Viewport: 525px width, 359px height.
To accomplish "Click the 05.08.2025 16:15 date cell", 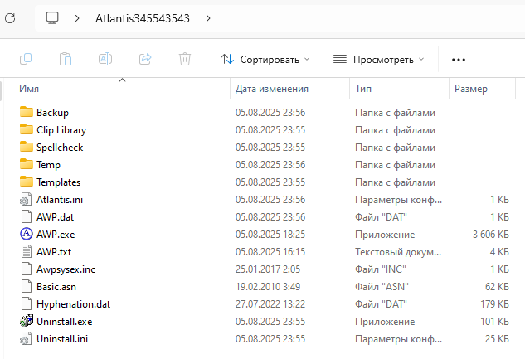I will 270,251.
